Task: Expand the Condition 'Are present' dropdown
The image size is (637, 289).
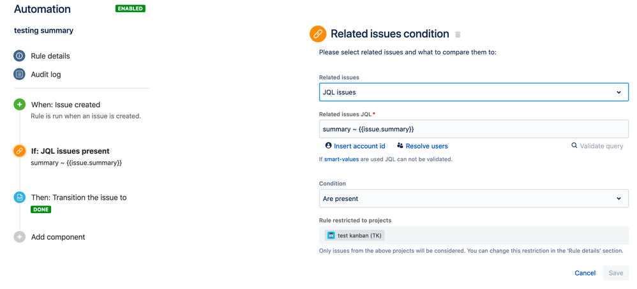Action: pyautogui.click(x=474, y=198)
